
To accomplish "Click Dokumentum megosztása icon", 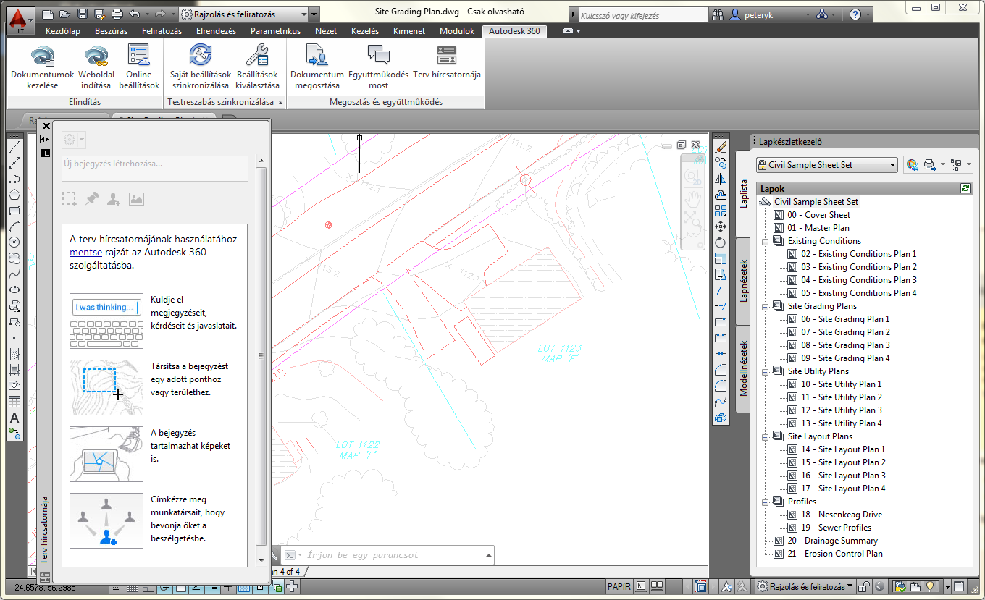I will [317, 67].
